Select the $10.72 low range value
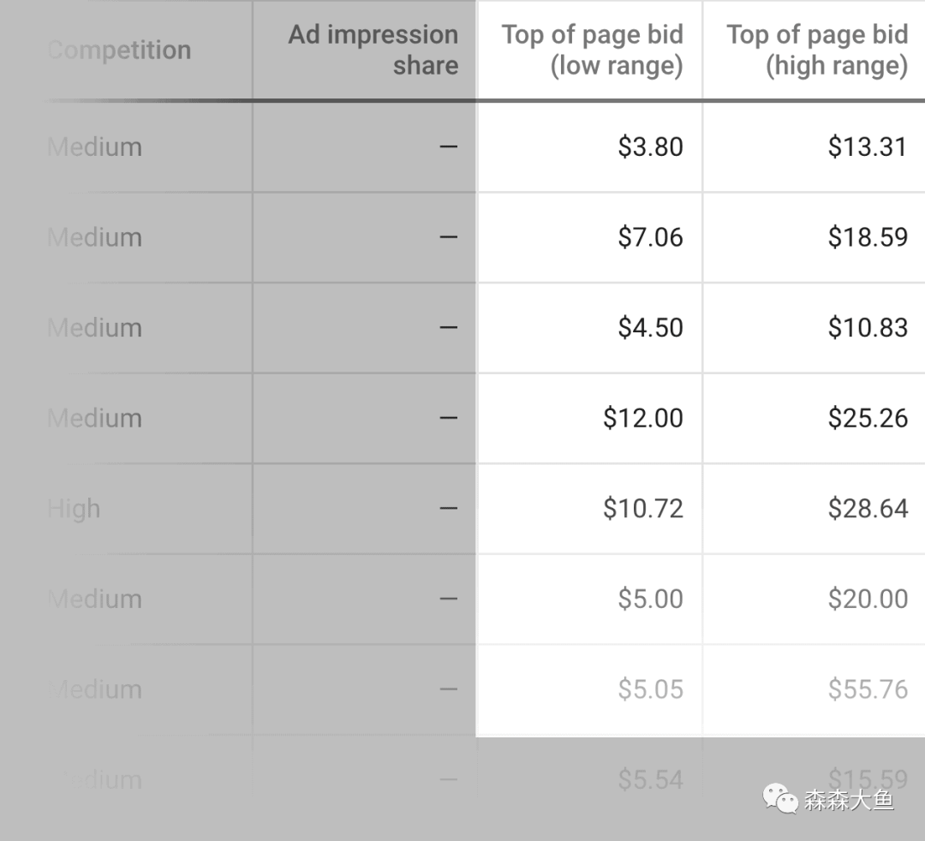 [x=642, y=509]
